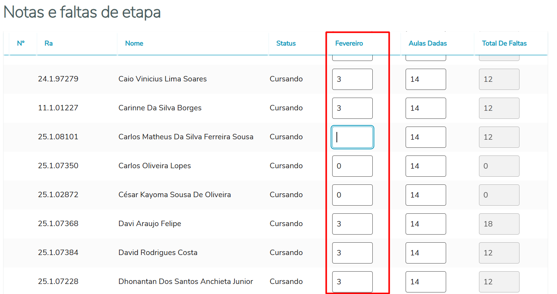Click the Fevereiro column header

(x=349, y=43)
